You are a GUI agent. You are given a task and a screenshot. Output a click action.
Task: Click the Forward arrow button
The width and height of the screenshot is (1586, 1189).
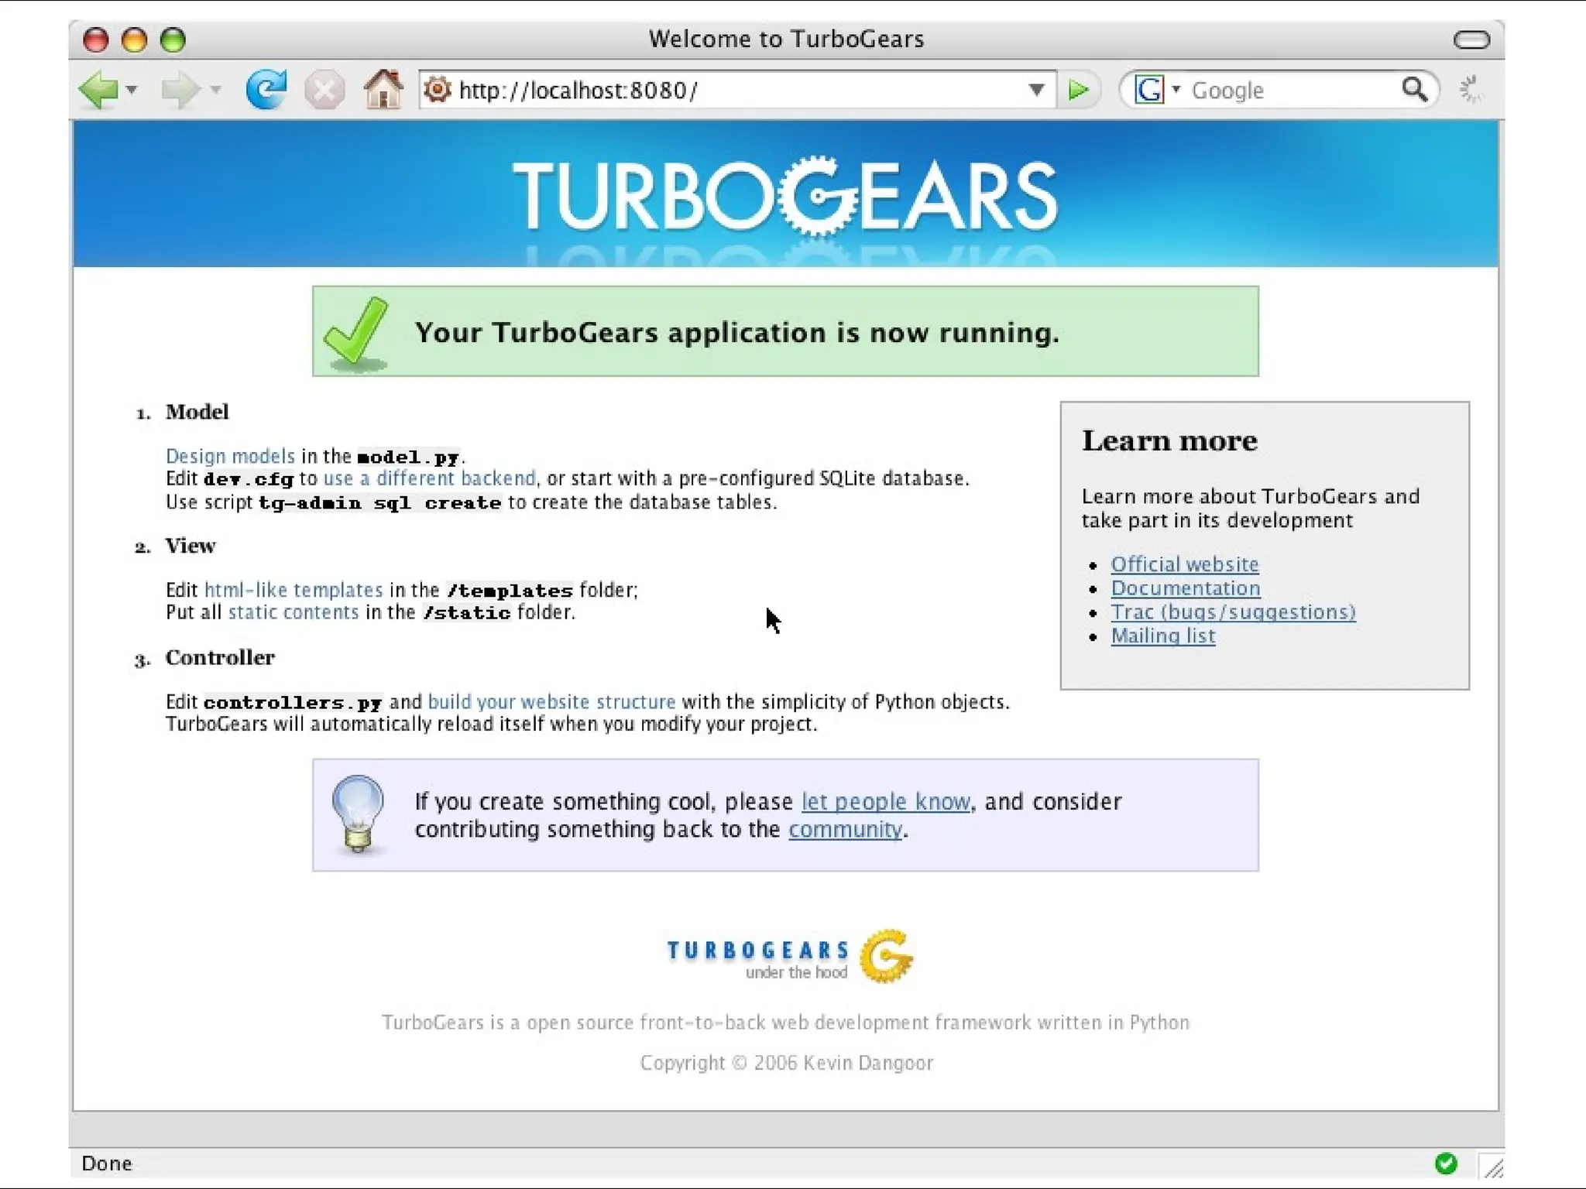(x=180, y=91)
